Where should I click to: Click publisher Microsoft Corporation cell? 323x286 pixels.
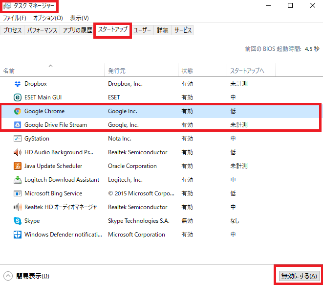136,235
